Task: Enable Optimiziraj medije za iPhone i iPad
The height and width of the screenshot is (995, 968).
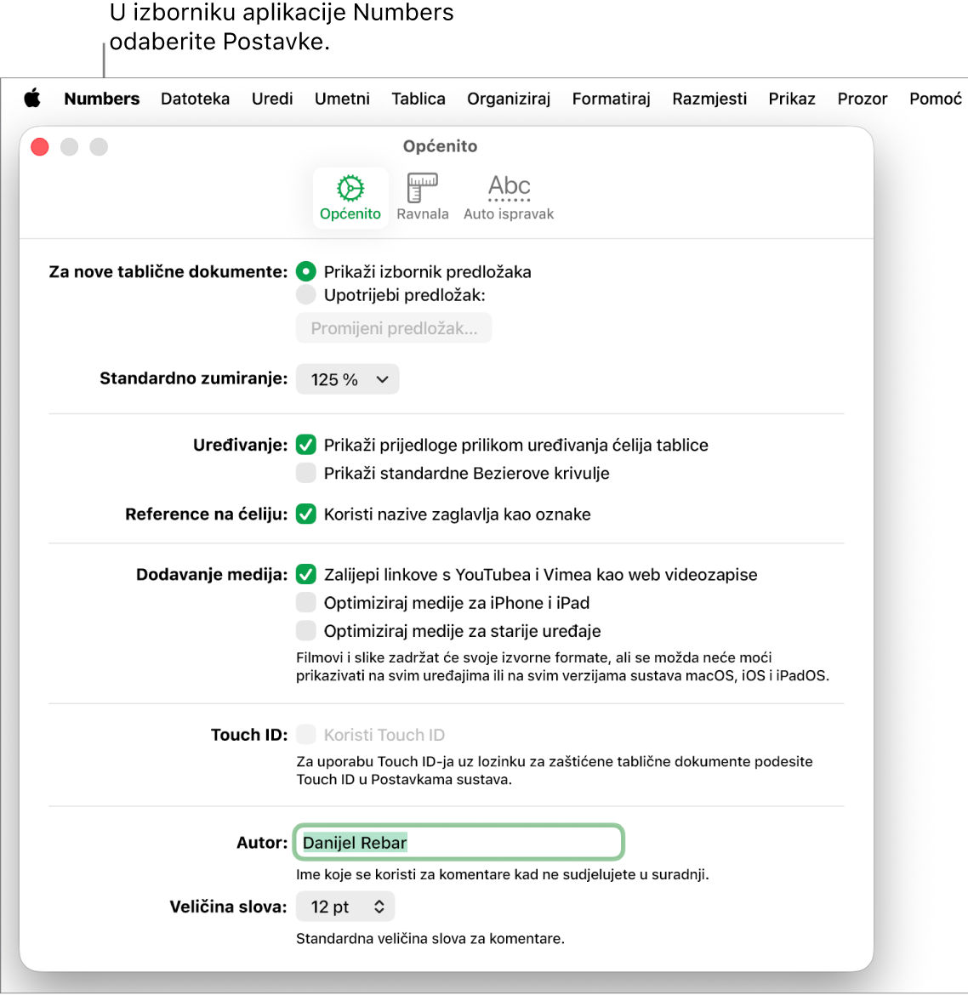Action: click(x=306, y=602)
